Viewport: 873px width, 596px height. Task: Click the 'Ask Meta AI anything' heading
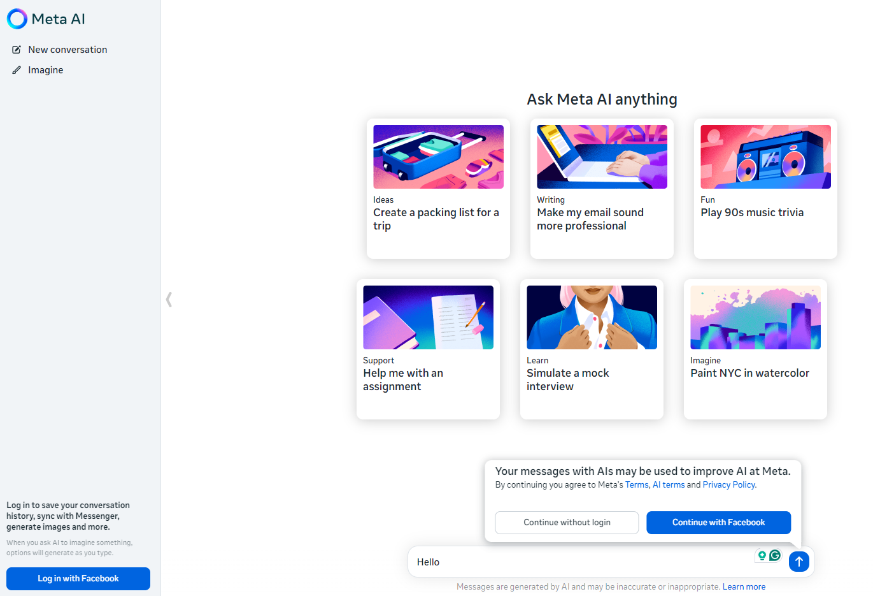pos(602,99)
